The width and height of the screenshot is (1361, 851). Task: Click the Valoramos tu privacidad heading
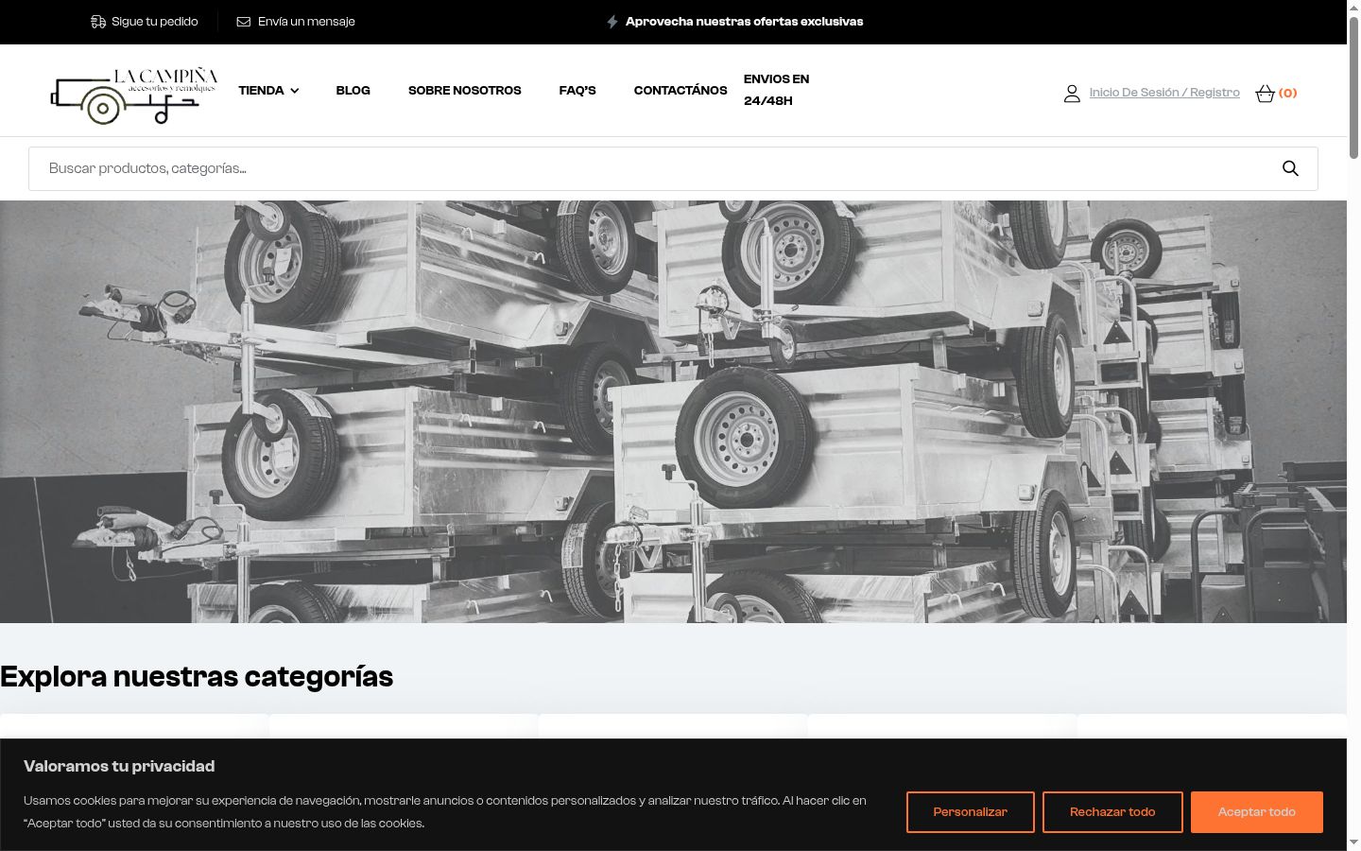(119, 766)
